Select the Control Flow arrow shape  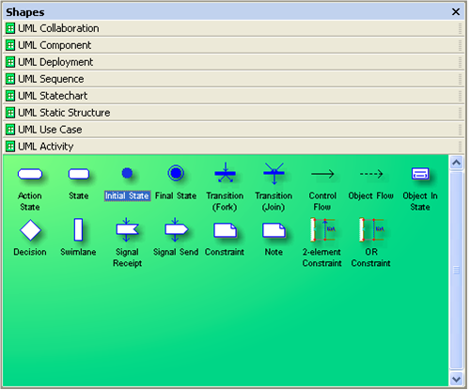[x=322, y=174]
